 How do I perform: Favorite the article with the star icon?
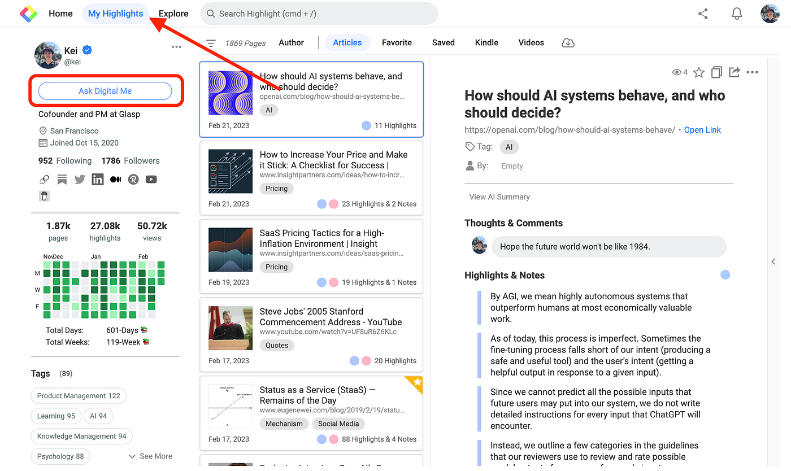click(699, 72)
